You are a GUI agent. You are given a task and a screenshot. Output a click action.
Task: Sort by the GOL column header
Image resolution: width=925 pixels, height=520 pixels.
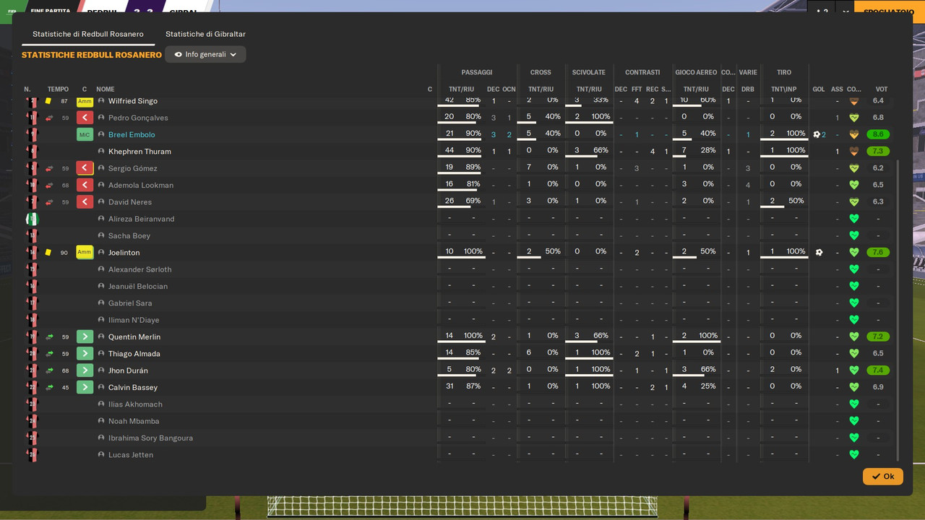818,90
